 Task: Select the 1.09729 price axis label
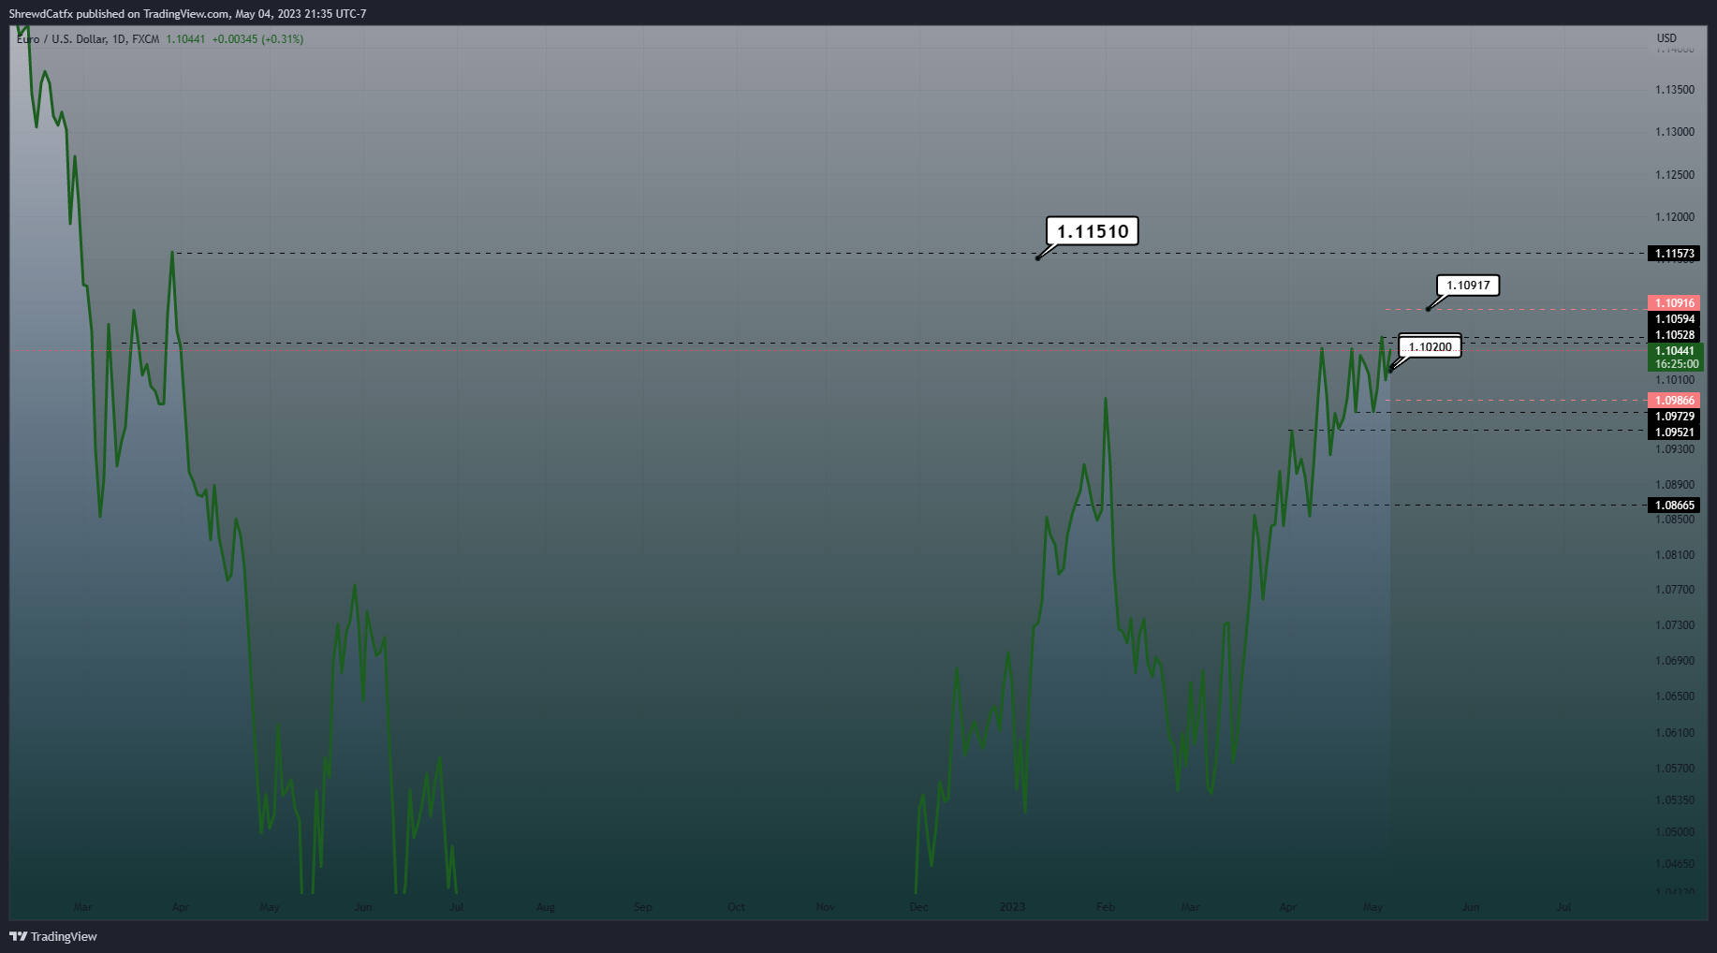(1674, 417)
